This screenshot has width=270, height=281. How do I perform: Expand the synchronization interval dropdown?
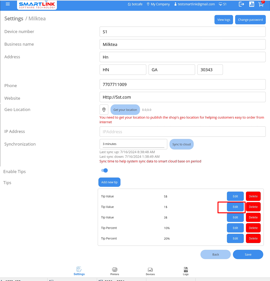click(133, 144)
